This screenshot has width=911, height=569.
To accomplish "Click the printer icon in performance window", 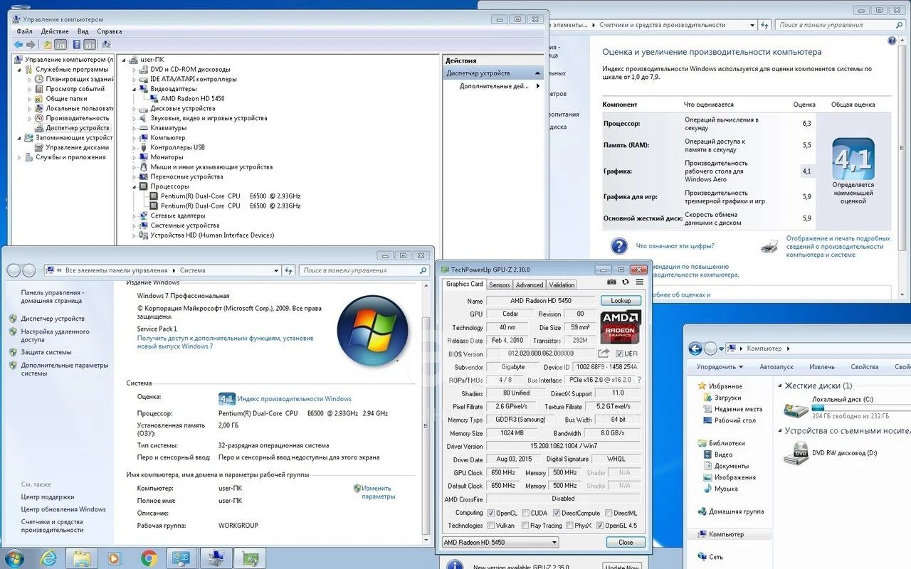I will click(x=769, y=246).
